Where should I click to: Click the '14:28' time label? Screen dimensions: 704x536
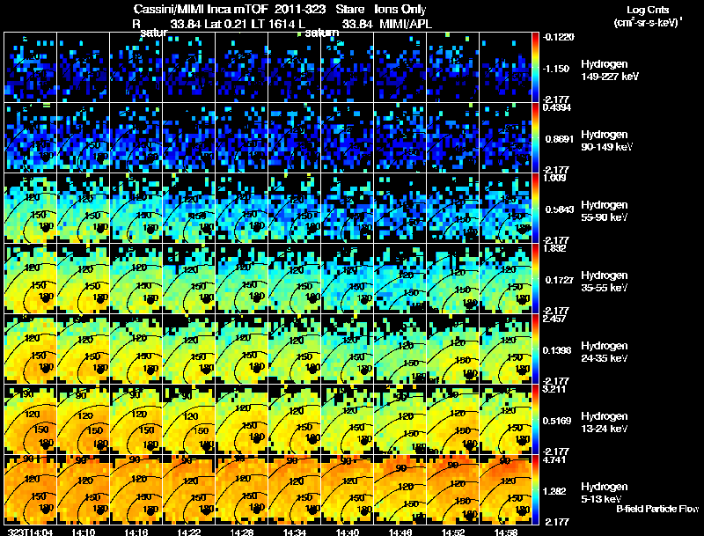coord(241,532)
